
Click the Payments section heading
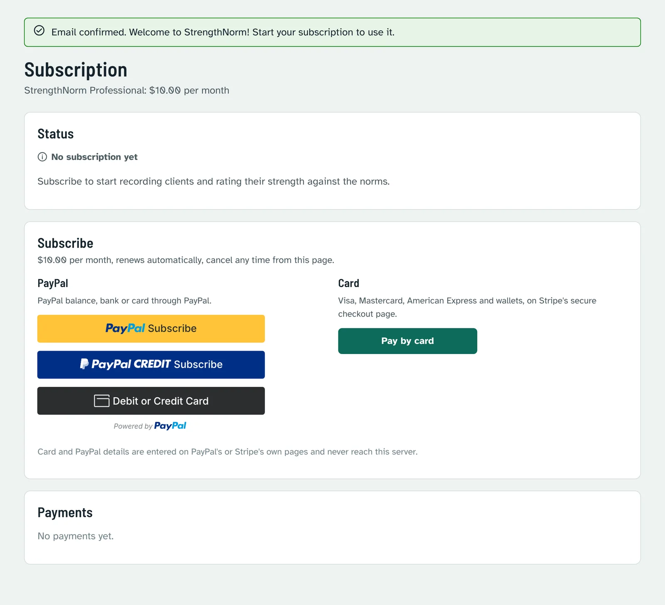pos(65,512)
